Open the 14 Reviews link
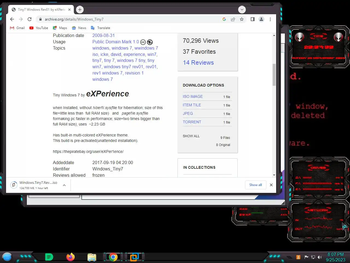 coord(199,62)
